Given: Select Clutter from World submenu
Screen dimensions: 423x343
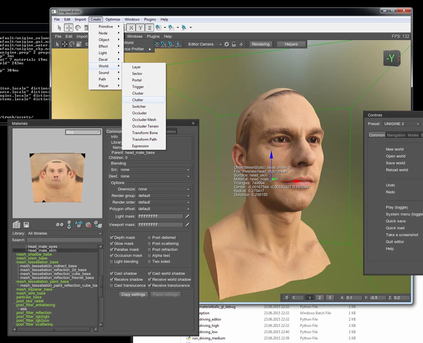Looking at the screenshot, I should pyautogui.click(x=144, y=100).
